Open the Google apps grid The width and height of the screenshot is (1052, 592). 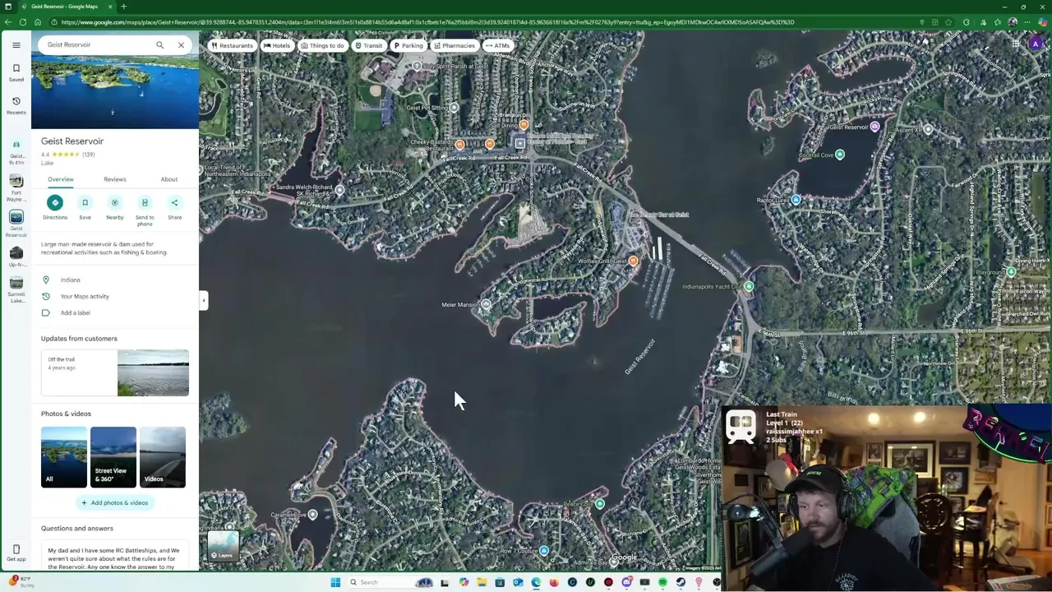click(1017, 44)
